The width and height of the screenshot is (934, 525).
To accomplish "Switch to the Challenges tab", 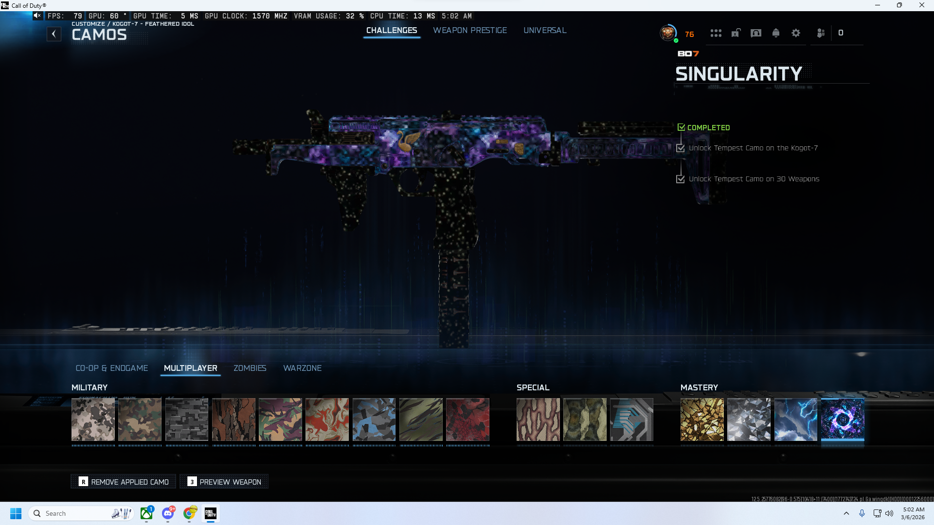I will (x=392, y=30).
